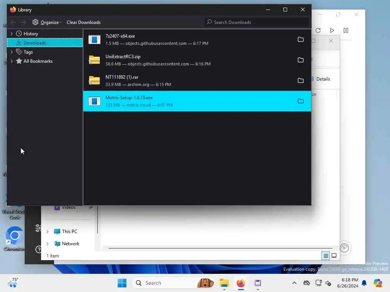Image resolution: width=390 pixels, height=292 pixels.
Task: Open containing folder for 7z2407-x64.exe
Action: [x=300, y=40]
